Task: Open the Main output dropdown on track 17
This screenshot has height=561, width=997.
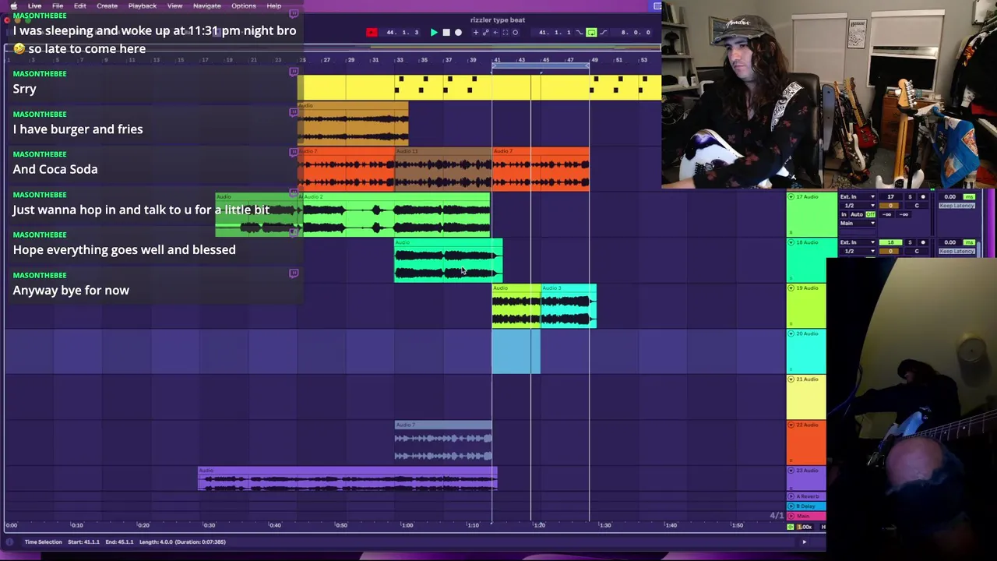Action: [858, 223]
